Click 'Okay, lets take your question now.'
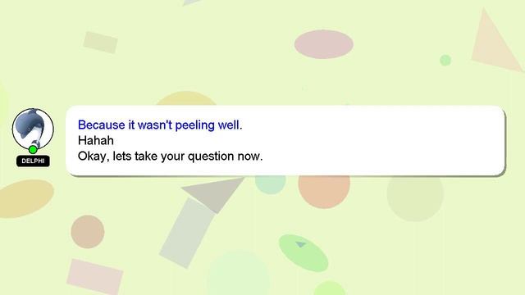 [170, 157]
